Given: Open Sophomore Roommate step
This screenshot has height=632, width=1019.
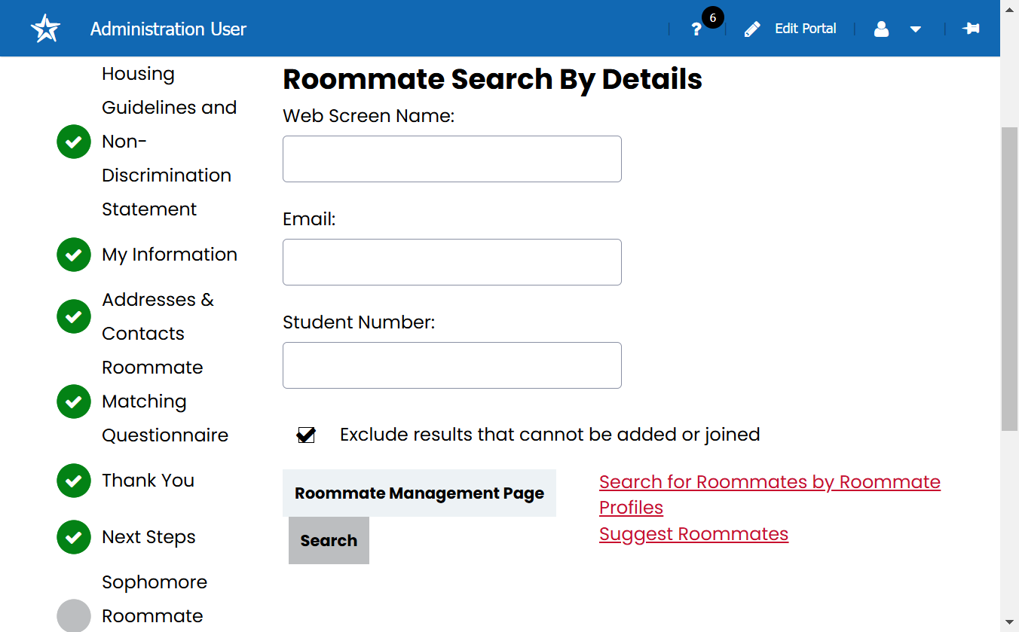Looking at the screenshot, I should click(155, 600).
